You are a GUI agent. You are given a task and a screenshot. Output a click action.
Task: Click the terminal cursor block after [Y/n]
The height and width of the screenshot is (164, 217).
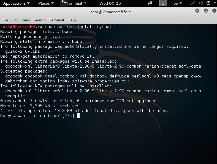click(x=78, y=116)
